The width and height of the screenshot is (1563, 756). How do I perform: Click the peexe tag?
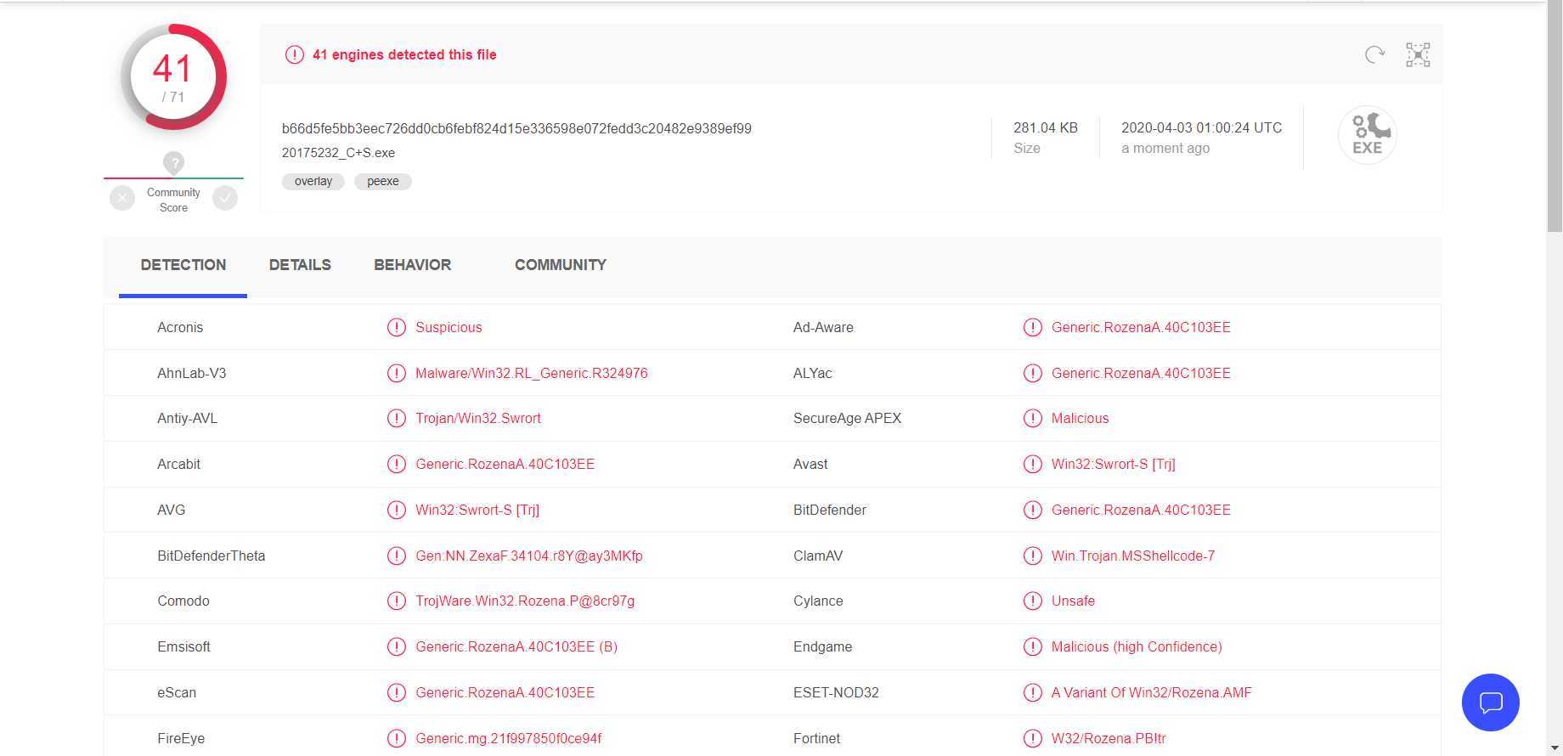[383, 181]
